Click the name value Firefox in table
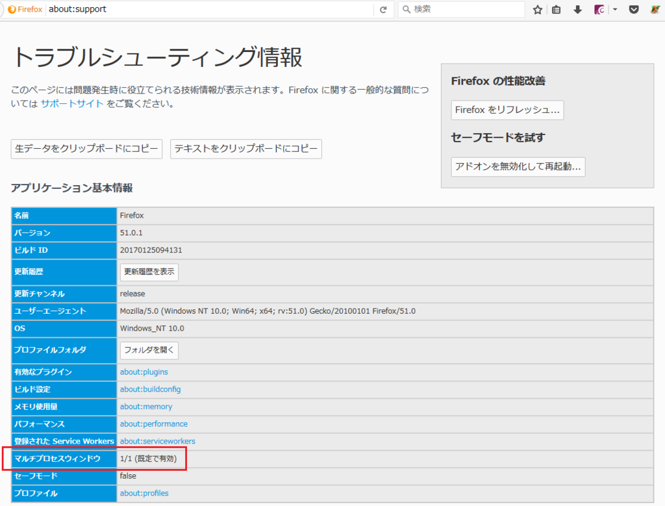 click(132, 216)
